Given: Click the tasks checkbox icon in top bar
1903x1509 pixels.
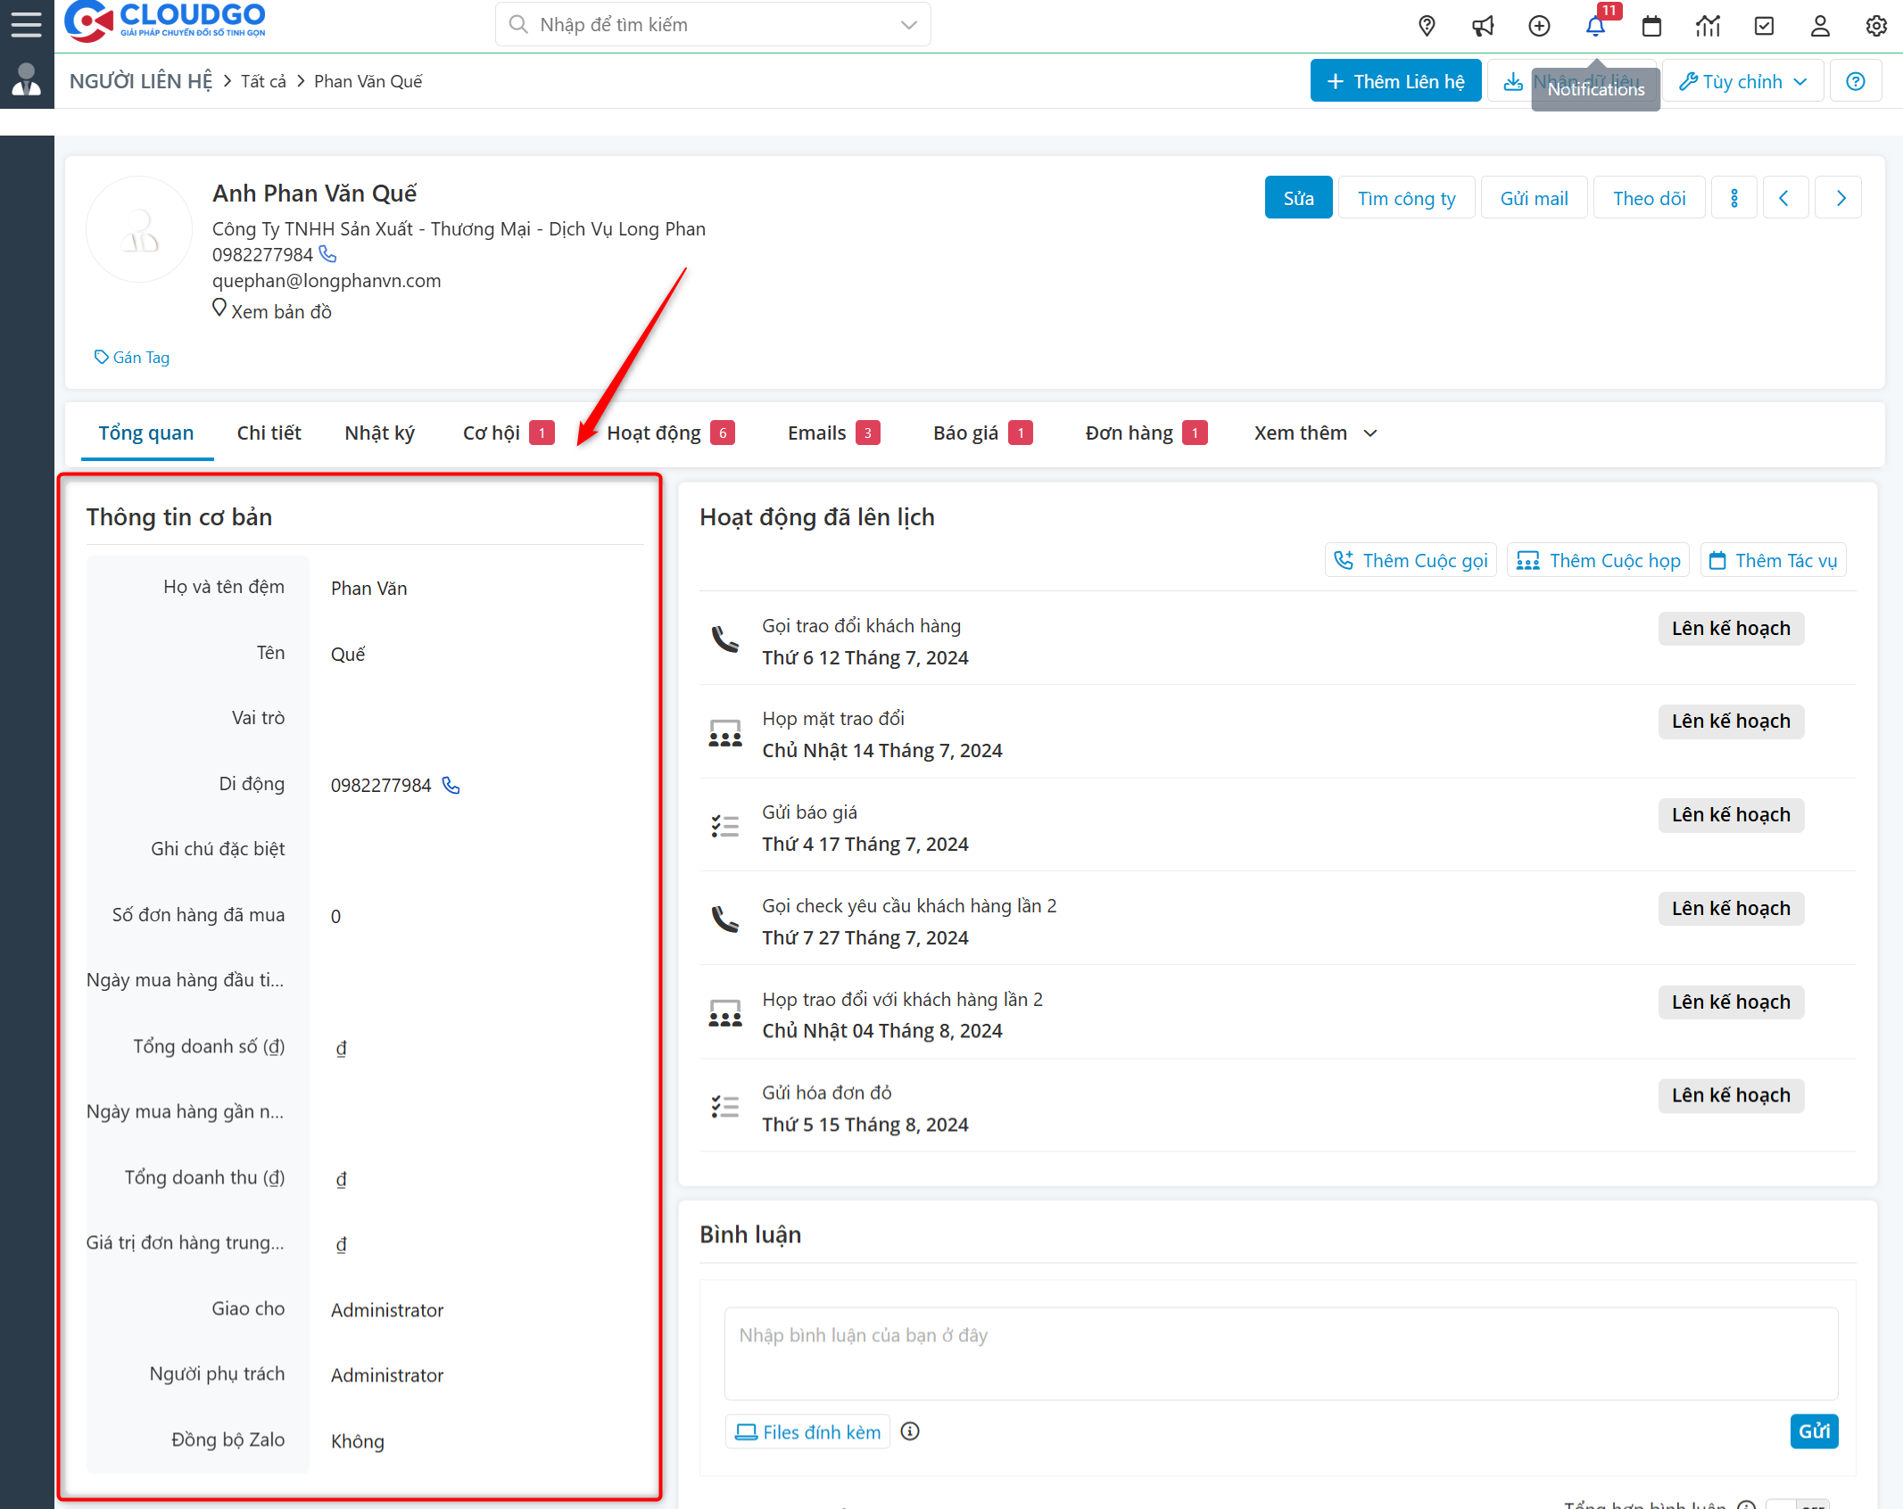Looking at the screenshot, I should [x=1764, y=26].
